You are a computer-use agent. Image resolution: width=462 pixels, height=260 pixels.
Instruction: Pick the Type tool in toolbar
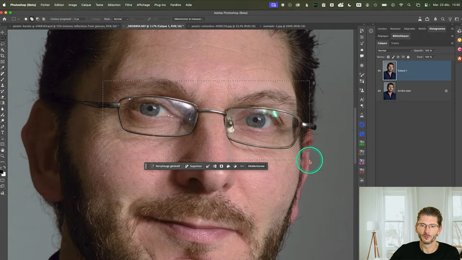pos(3,133)
